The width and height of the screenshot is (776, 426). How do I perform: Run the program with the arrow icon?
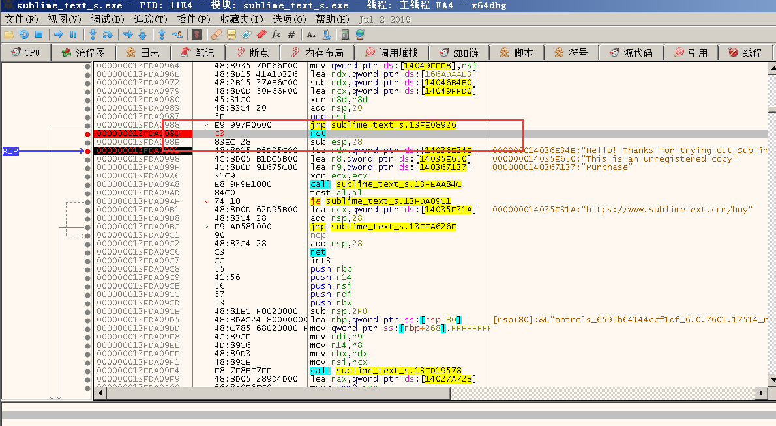pos(59,35)
